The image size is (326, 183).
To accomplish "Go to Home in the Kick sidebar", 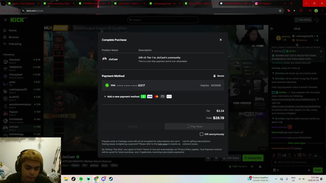I will [10, 30].
